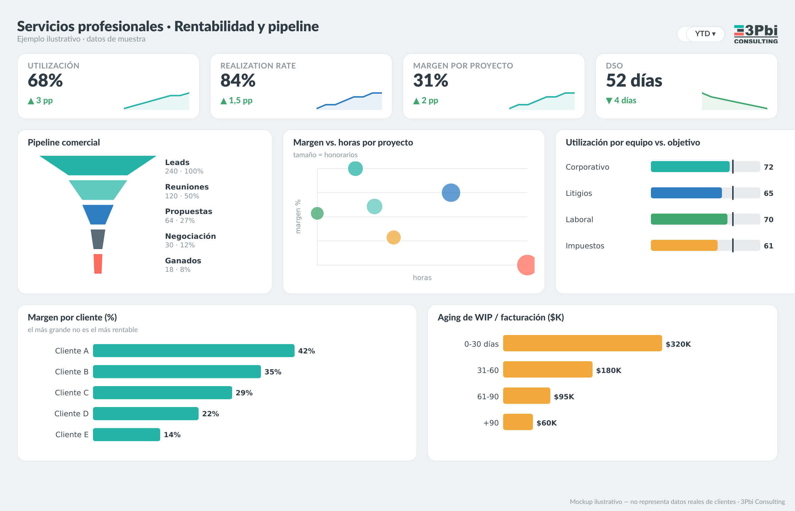
Task: Click the Negociación 30 · 12% label
Action: (x=190, y=240)
